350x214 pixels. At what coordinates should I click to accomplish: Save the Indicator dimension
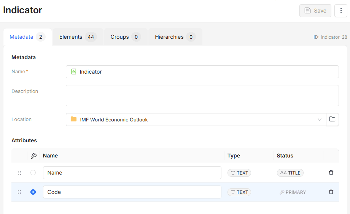[315, 11]
